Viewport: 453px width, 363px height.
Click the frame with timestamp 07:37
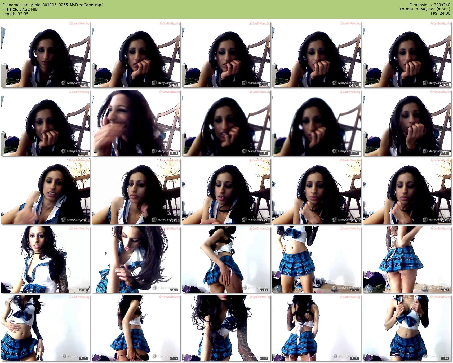(45, 123)
